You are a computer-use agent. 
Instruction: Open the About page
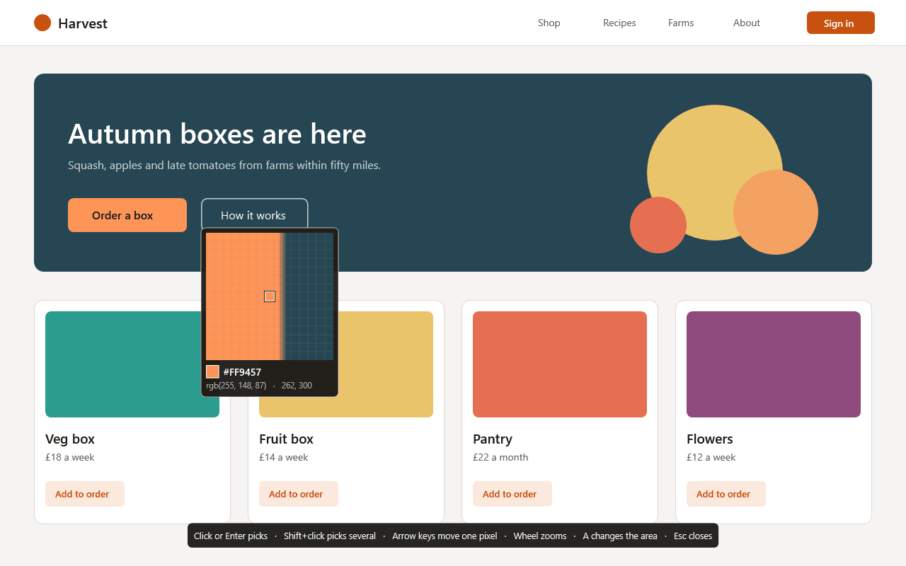pyautogui.click(x=747, y=23)
